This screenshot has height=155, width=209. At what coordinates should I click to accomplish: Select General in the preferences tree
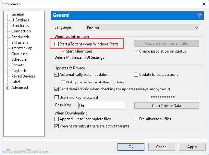click(x=17, y=14)
